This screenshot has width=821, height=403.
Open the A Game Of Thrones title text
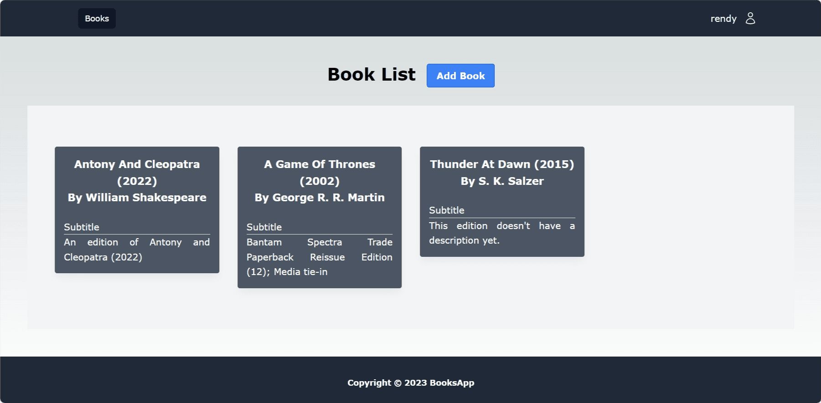pyautogui.click(x=319, y=164)
